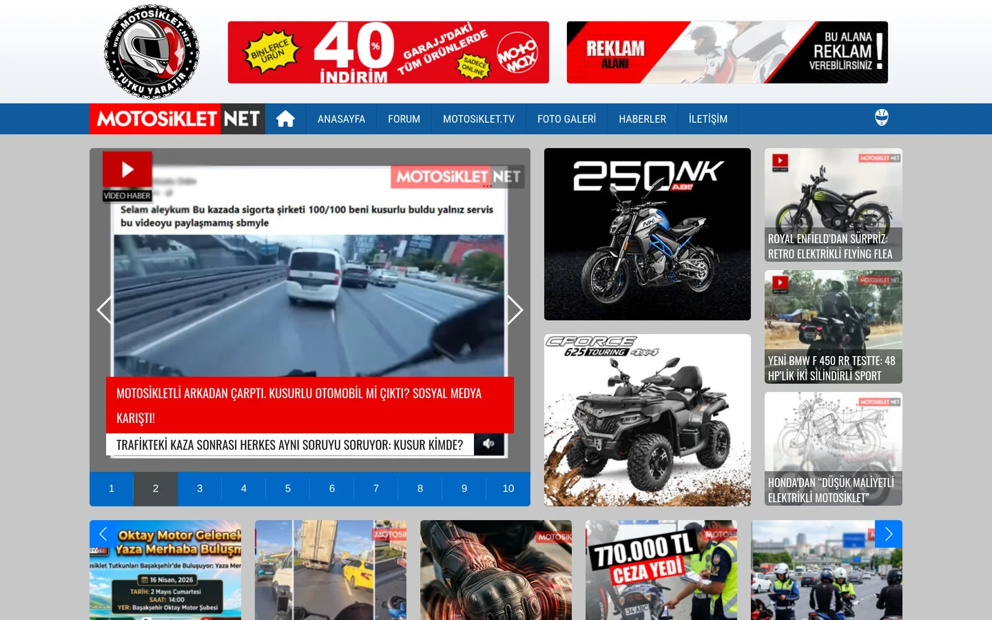Select slide number 2
This screenshot has width=992, height=620.
point(156,488)
